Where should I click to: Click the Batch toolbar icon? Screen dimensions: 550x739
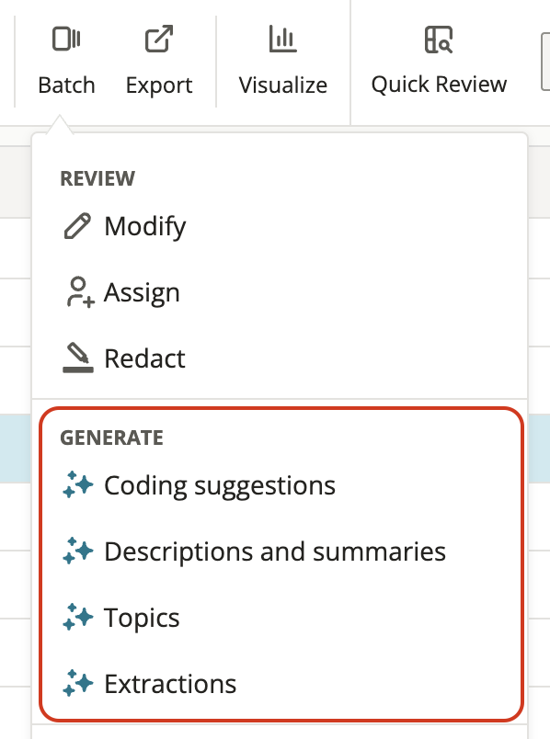(x=66, y=40)
